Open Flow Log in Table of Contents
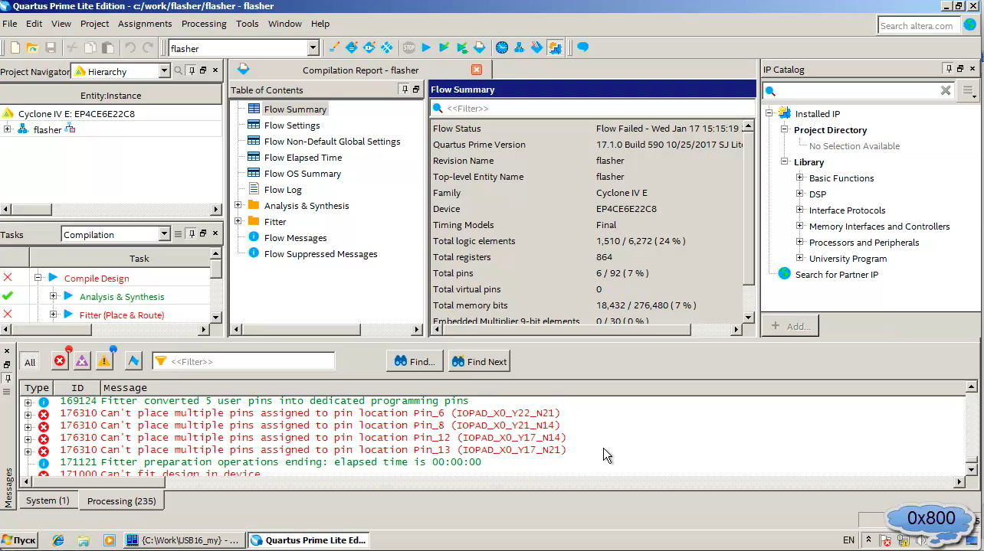Screen dimensions: 984x551 pyautogui.click(x=283, y=189)
